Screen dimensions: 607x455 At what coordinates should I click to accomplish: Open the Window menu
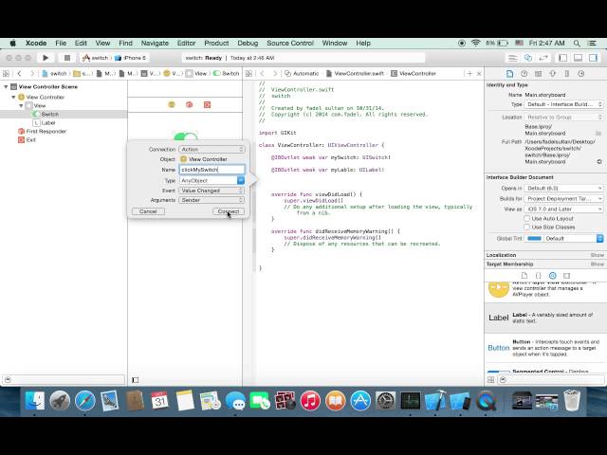coord(335,43)
